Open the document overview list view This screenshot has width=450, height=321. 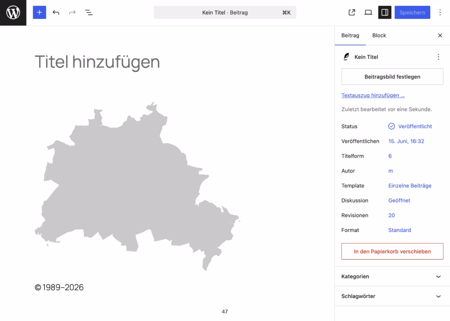(x=89, y=12)
